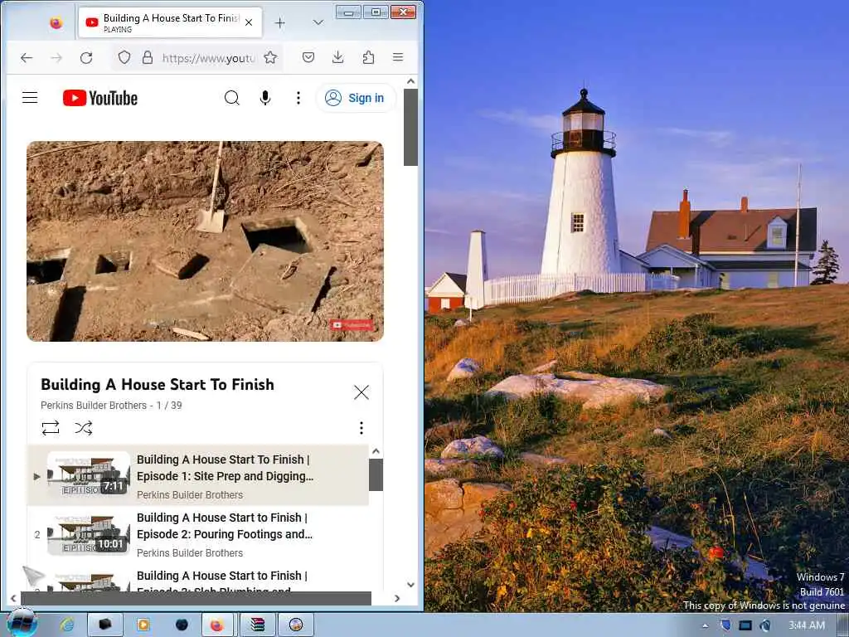Open the playlist title Building A House Start To Finish

pyautogui.click(x=158, y=385)
